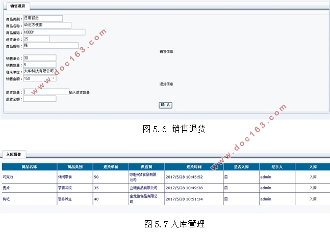This screenshot has height=236, width=330.
Task: Click the 退货信息 section label
Action: click(166, 84)
